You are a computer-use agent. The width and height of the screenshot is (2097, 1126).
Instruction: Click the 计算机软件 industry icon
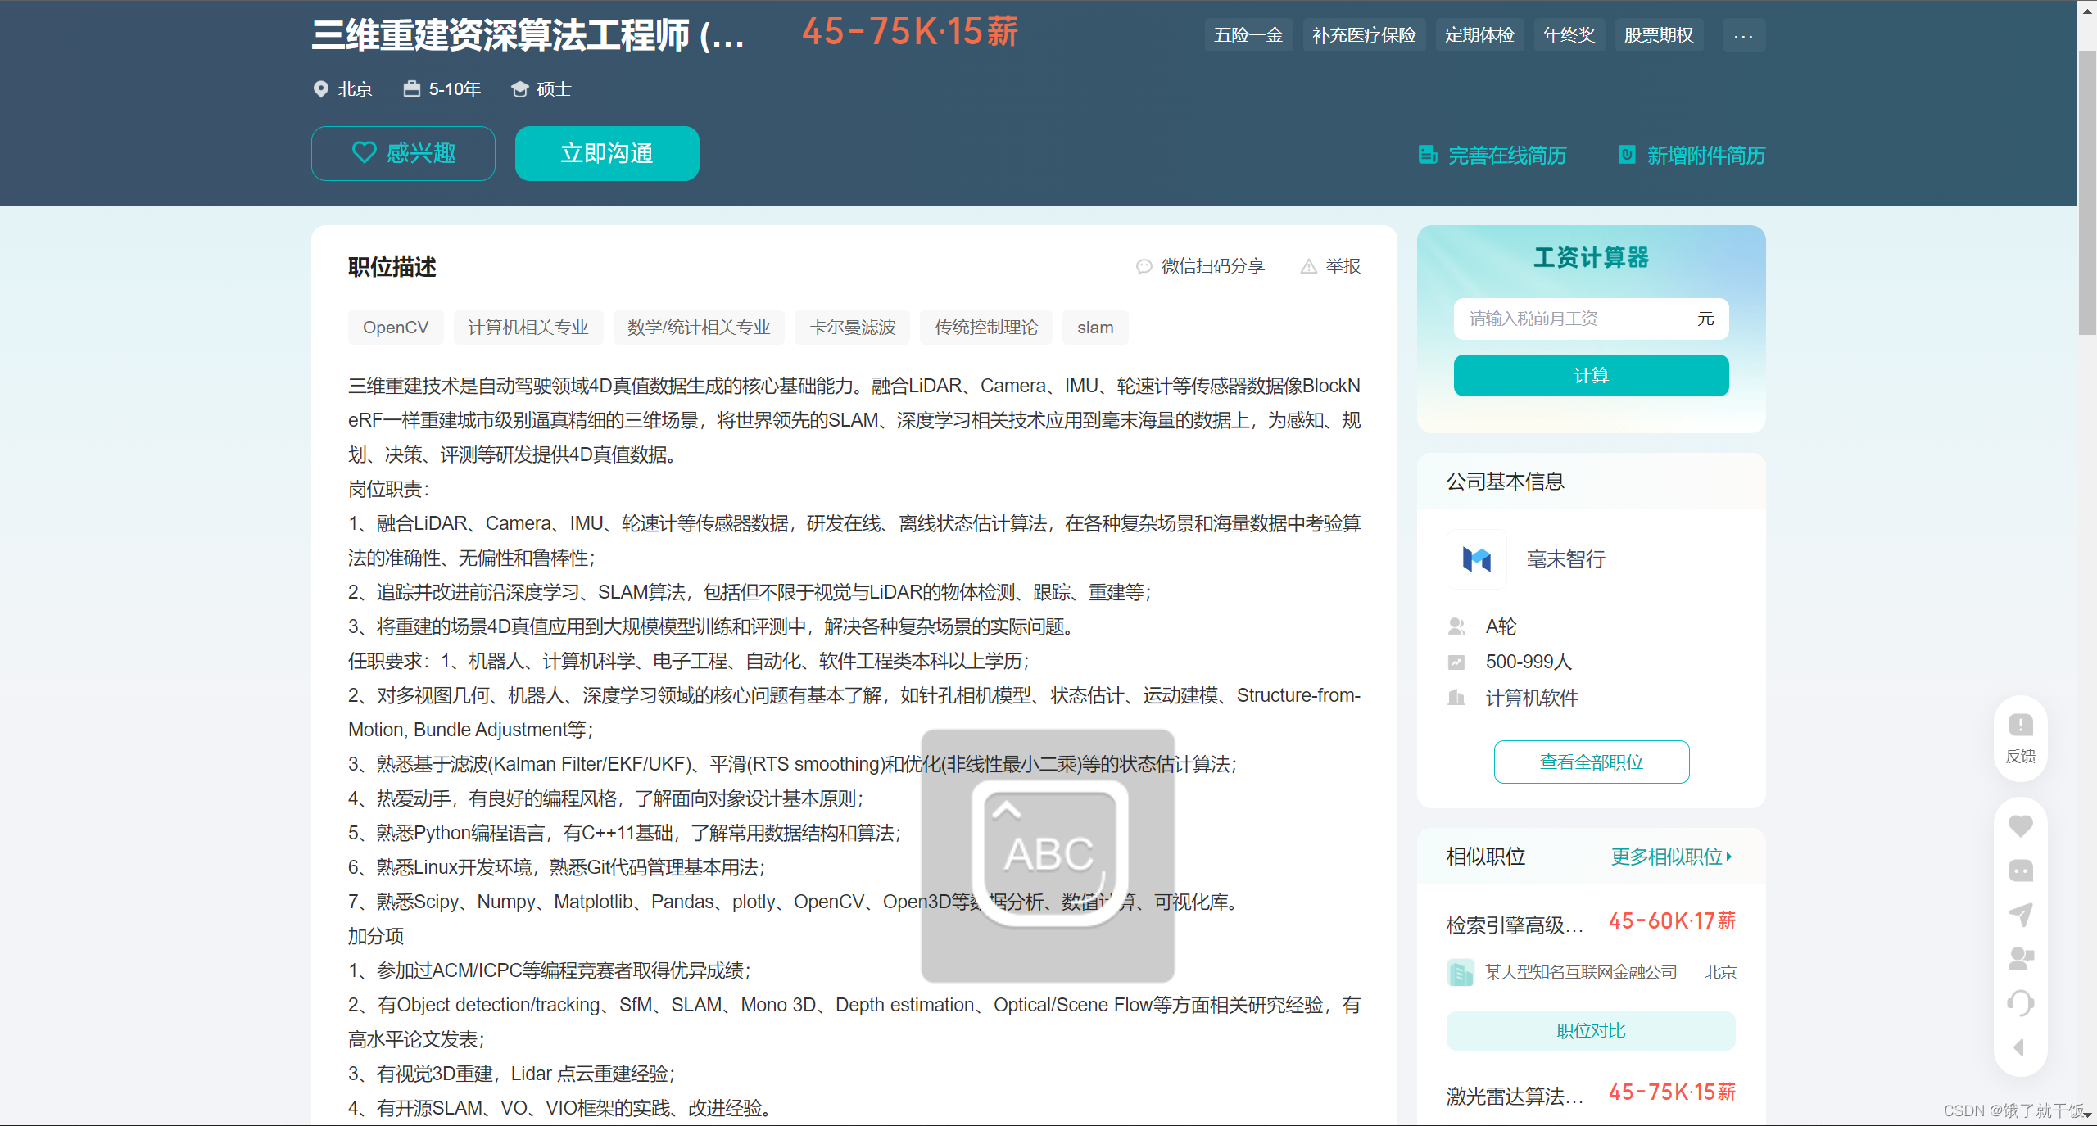(x=1456, y=698)
